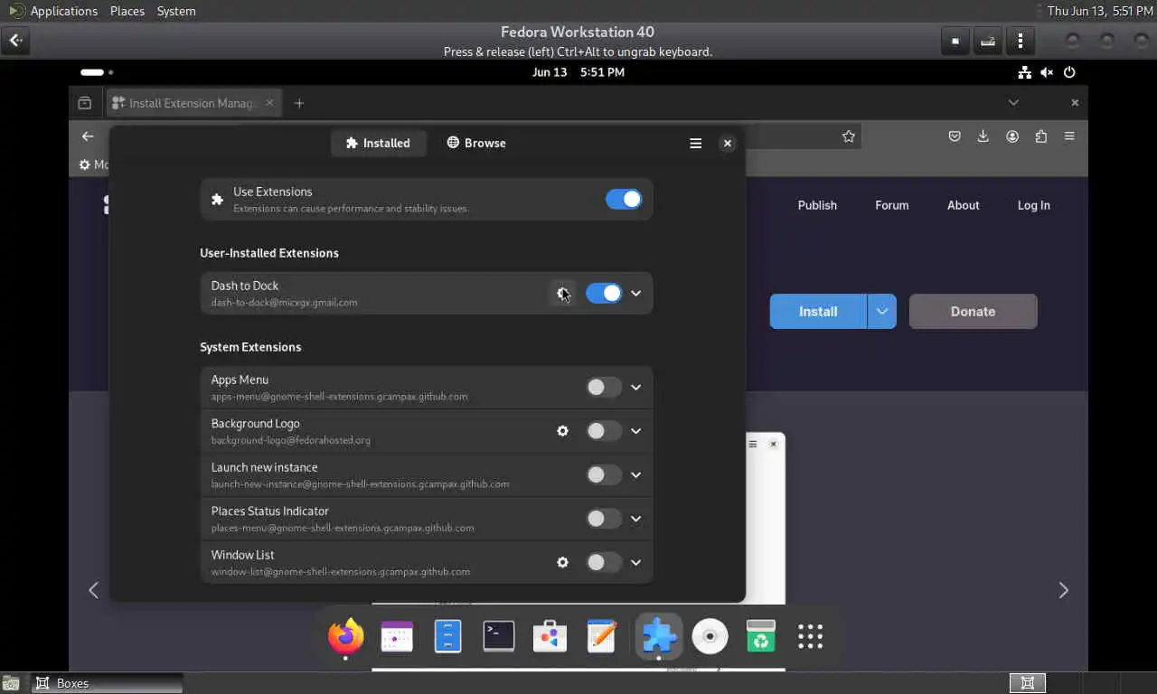This screenshot has height=694, width=1157.
Task: Open the Files manager dock icon
Action: coord(447,636)
